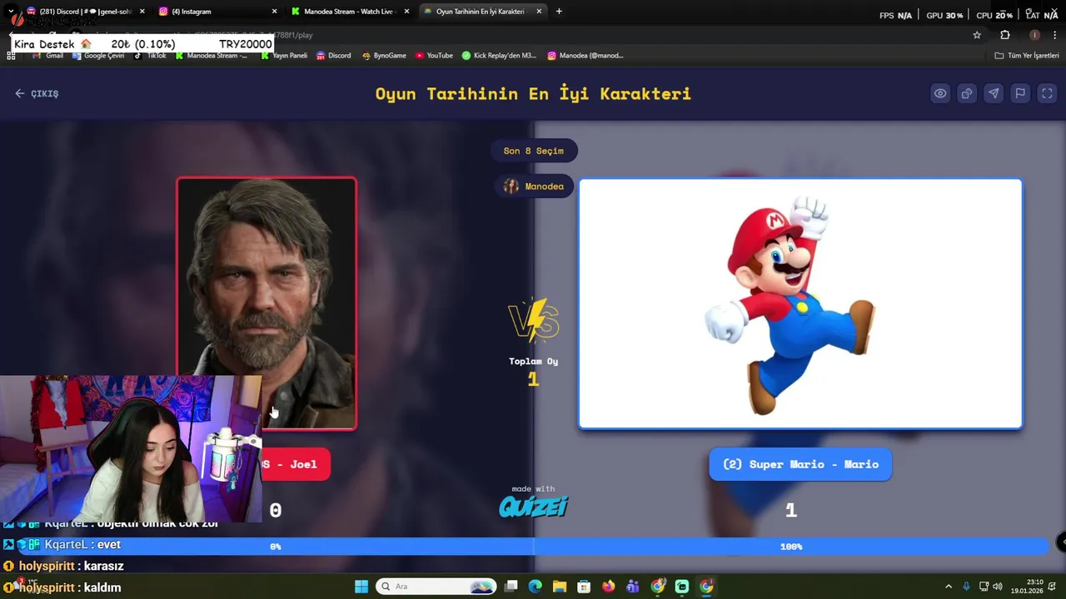This screenshot has height=599, width=1066.
Task: Open the Windows Start menu
Action: click(x=361, y=587)
